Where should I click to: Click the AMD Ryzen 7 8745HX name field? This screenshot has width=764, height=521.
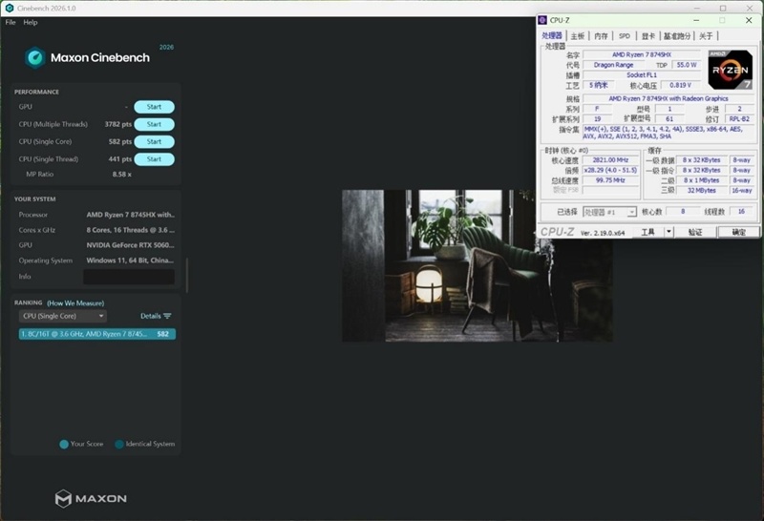tap(642, 54)
